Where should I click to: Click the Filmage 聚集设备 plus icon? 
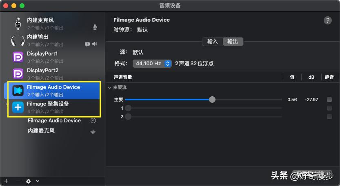tap(18, 107)
